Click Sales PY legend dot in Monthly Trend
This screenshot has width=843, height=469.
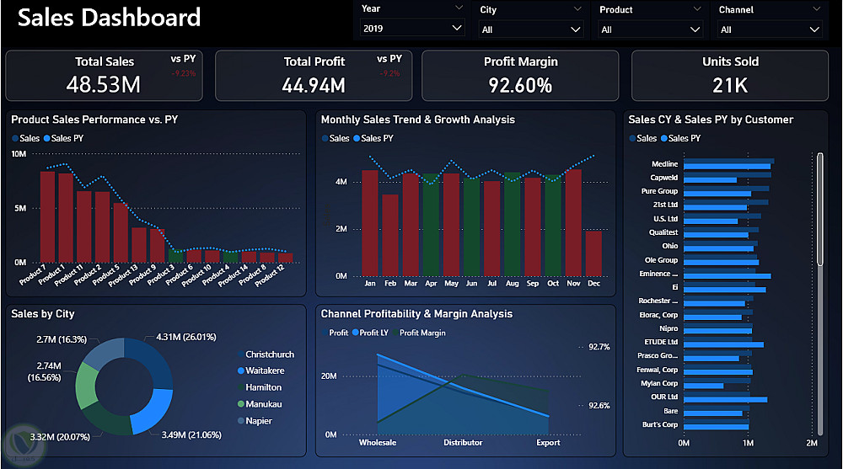pos(357,139)
